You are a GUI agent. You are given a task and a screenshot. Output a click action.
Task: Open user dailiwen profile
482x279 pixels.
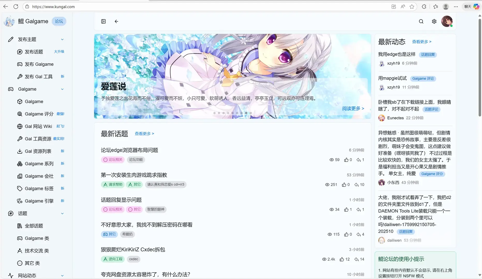click(394, 240)
